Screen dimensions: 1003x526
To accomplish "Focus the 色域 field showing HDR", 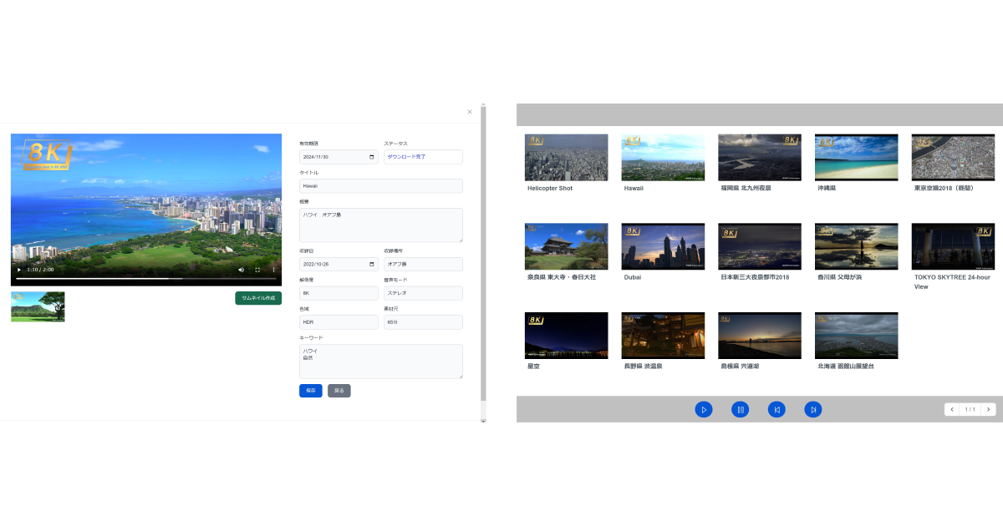I will click(339, 322).
